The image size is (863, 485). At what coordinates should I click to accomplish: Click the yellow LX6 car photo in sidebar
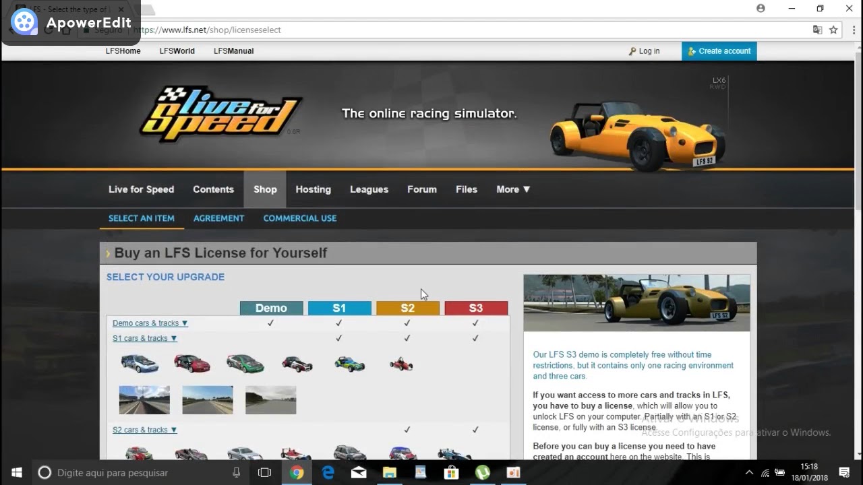point(636,302)
